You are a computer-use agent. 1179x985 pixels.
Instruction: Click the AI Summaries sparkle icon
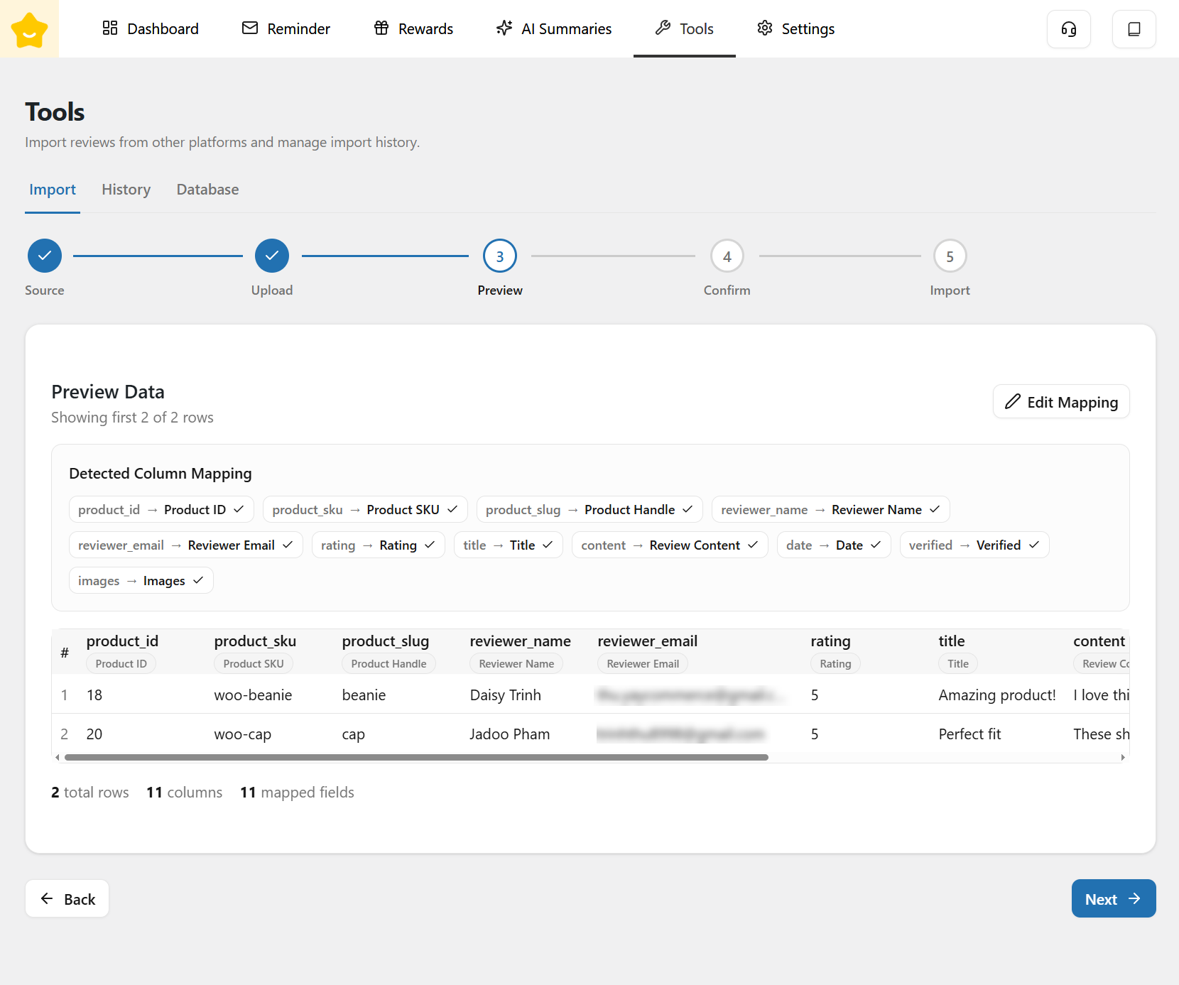(504, 28)
